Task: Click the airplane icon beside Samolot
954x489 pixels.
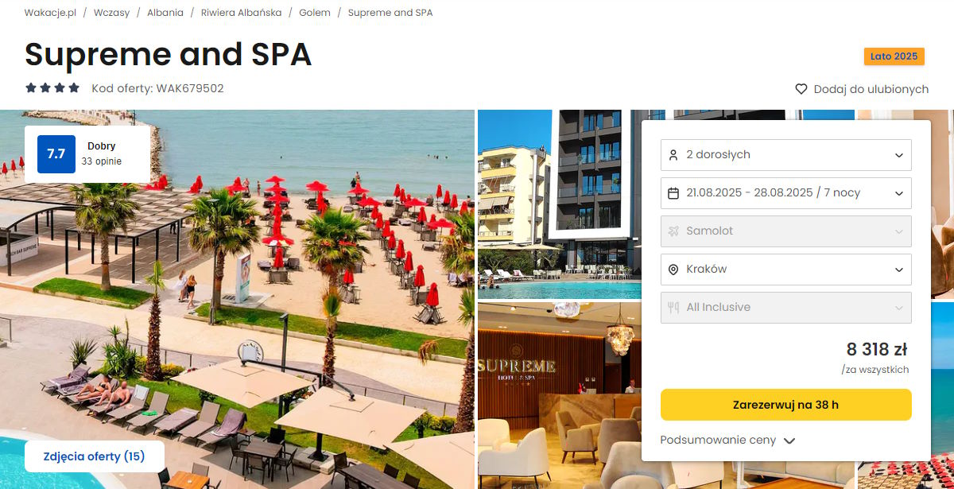Action: [x=673, y=231]
